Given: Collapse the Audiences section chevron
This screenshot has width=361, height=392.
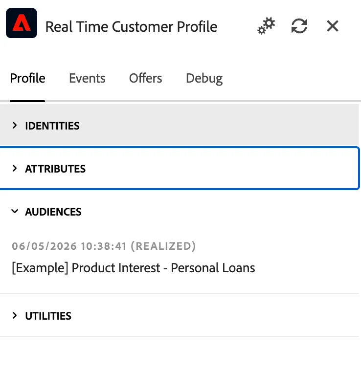Looking at the screenshot, I should (15, 212).
